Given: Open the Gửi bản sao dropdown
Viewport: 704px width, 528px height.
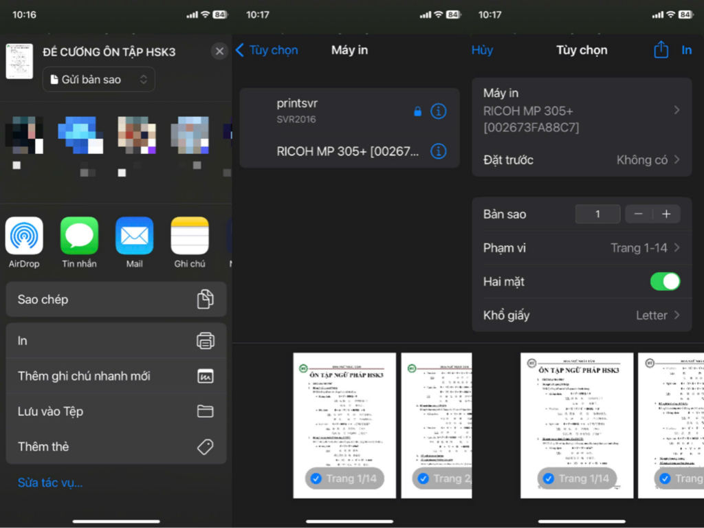Looking at the screenshot, I should 99,80.
